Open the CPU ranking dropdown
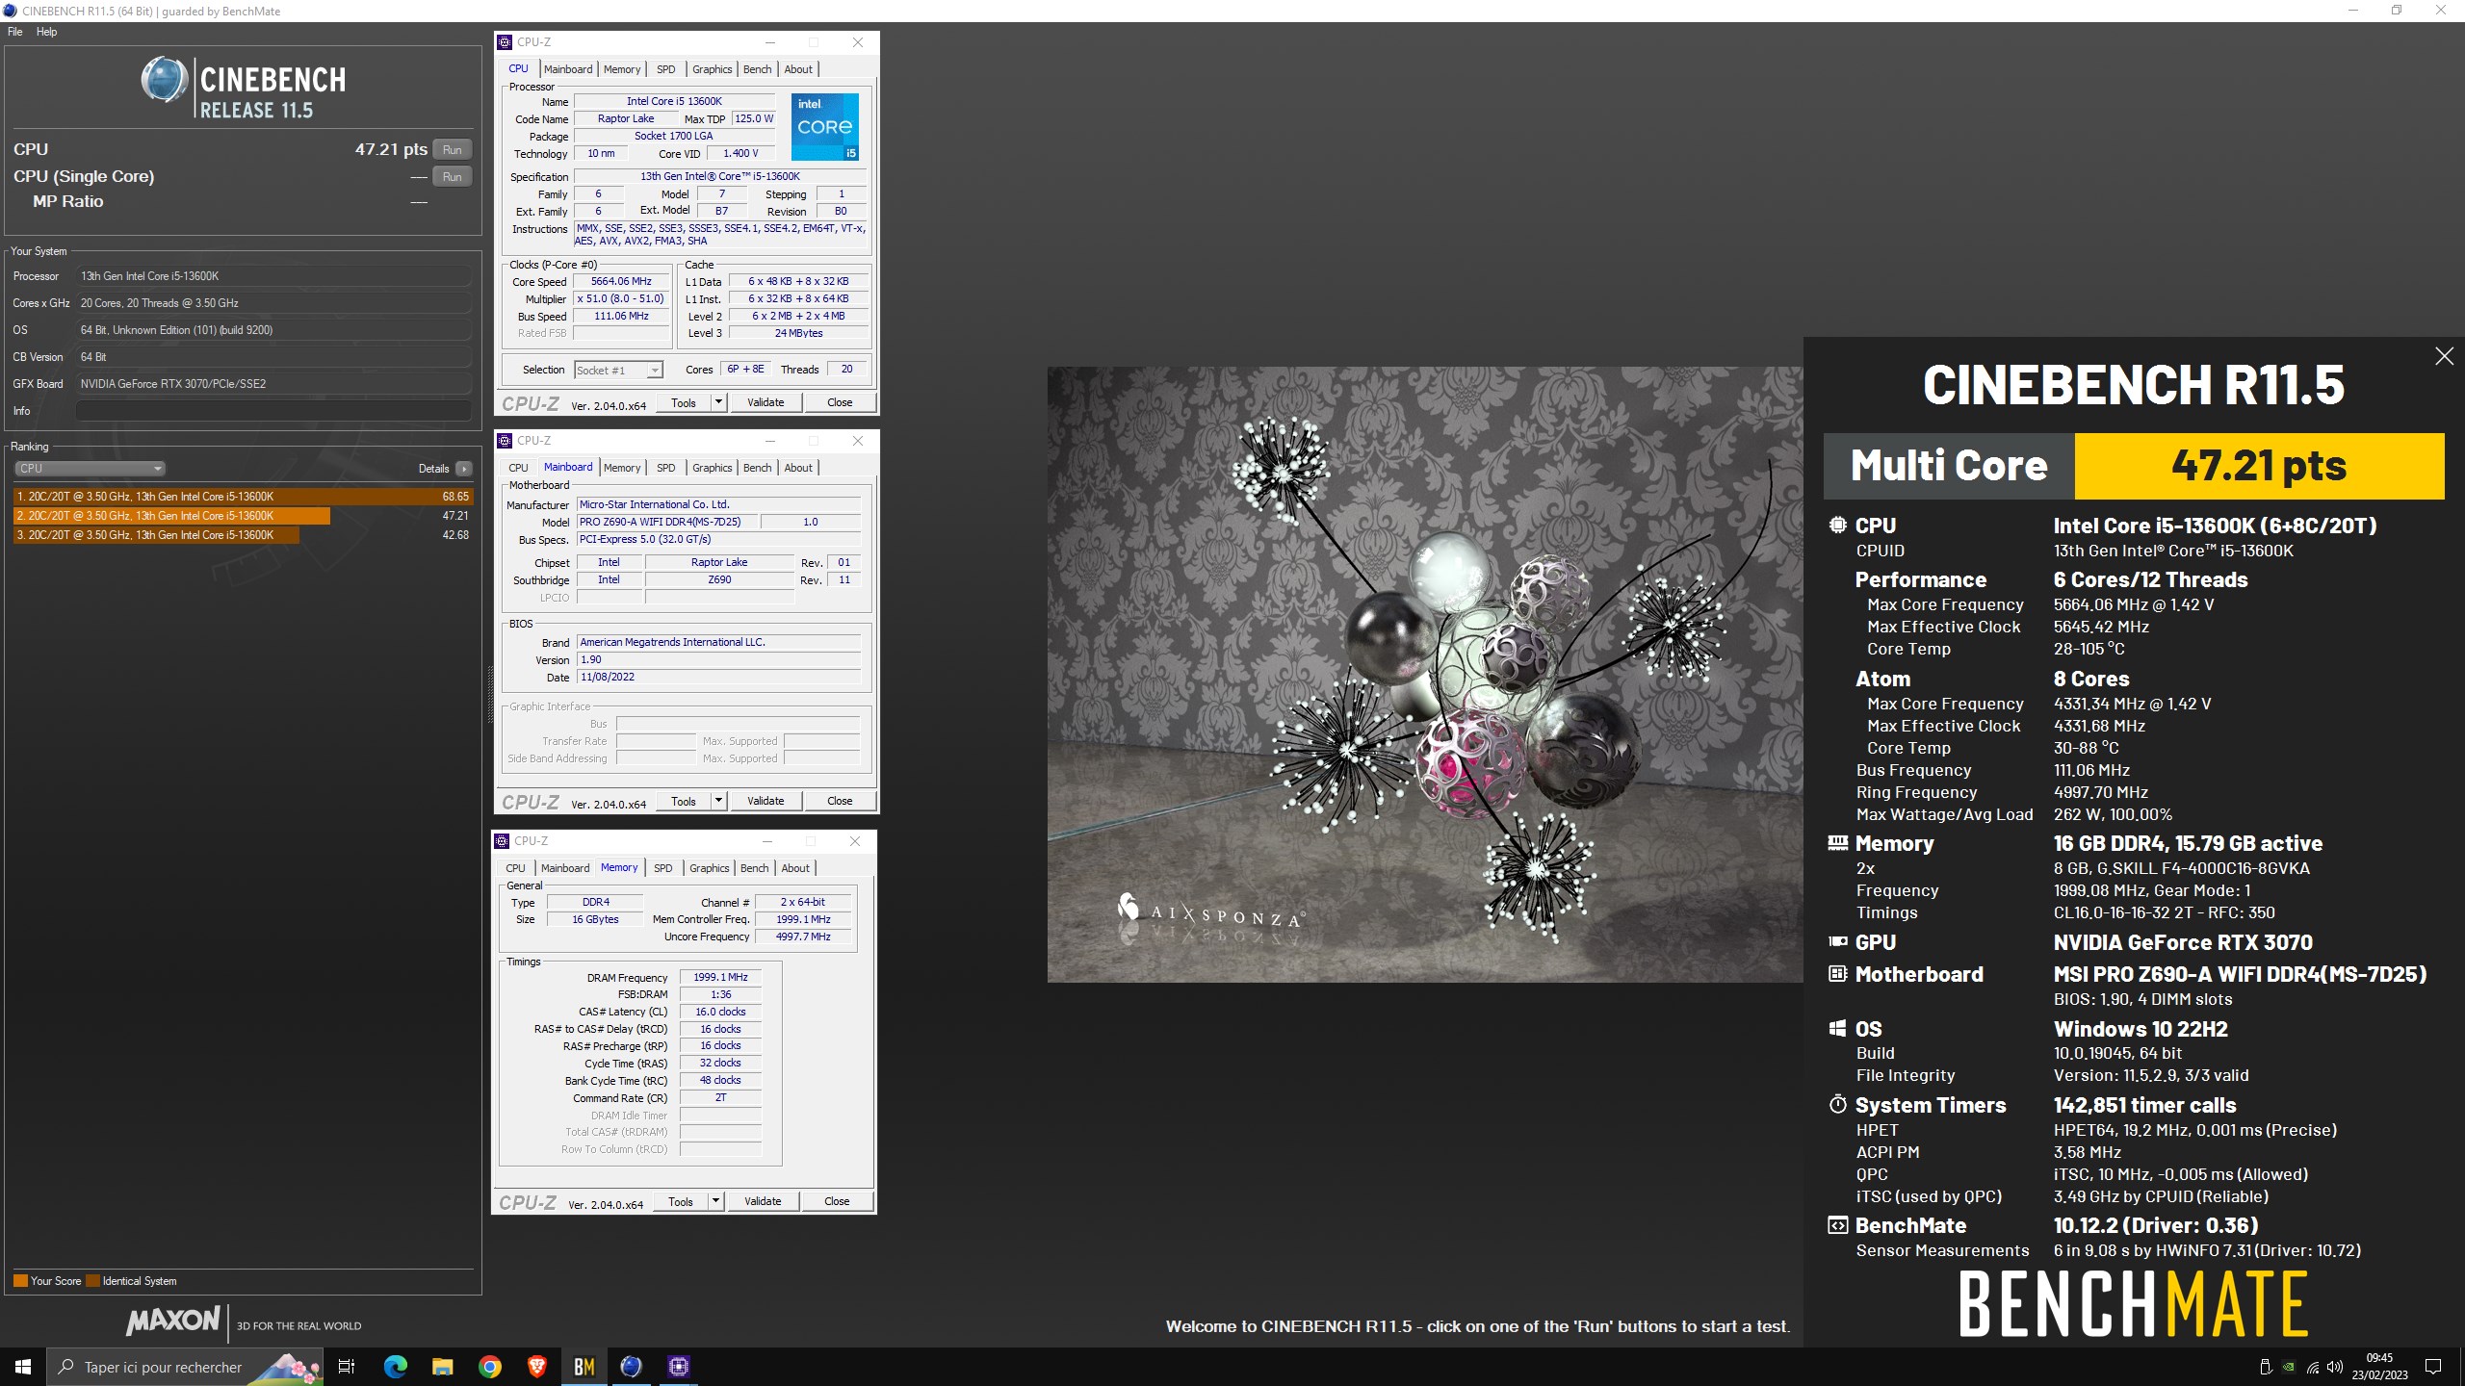Viewport: 2465px width, 1386px height. tap(91, 469)
